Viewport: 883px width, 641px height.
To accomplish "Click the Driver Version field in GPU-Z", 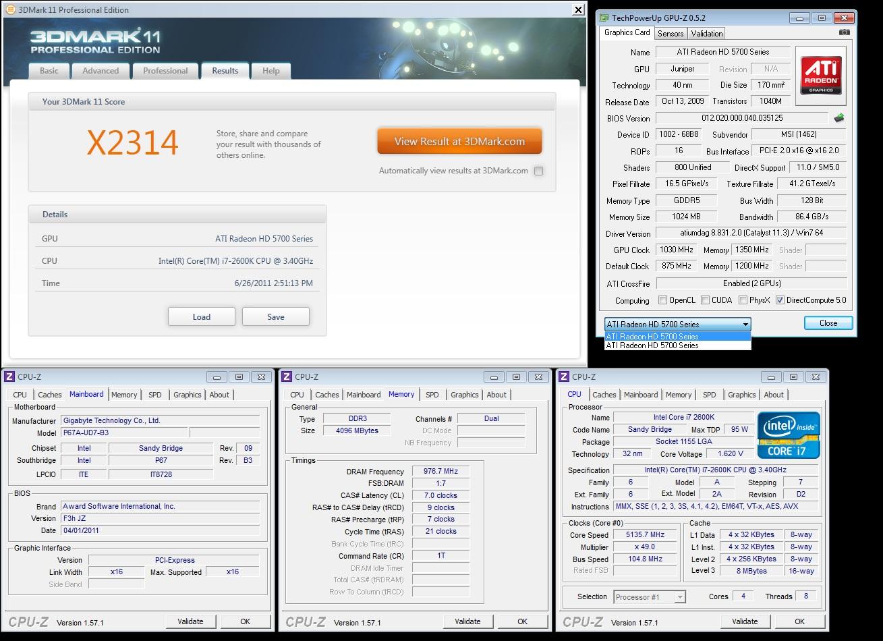I will pos(751,233).
